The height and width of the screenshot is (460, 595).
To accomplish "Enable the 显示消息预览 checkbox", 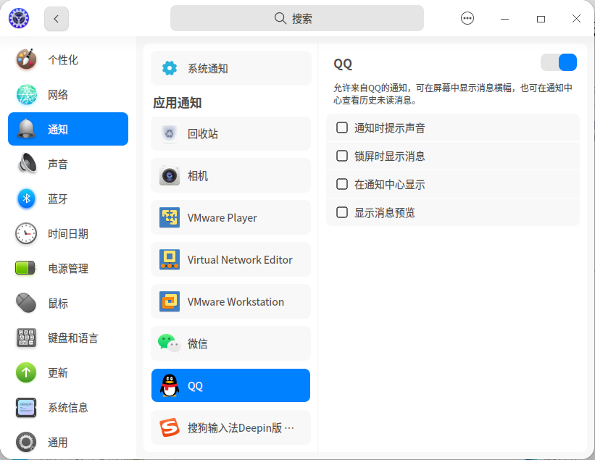I will (x=342, y=212).
